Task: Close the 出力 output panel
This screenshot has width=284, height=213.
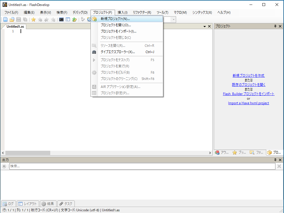Action: (x=280, y=160)
